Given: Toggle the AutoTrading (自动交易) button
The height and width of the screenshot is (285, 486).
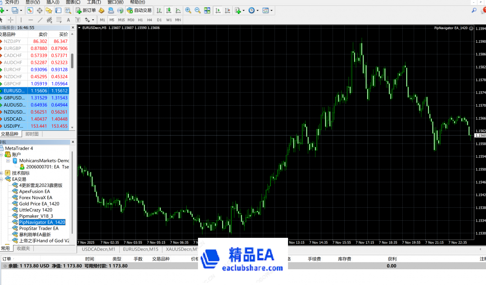Looking at the screenshot, I should click(139, 10).
